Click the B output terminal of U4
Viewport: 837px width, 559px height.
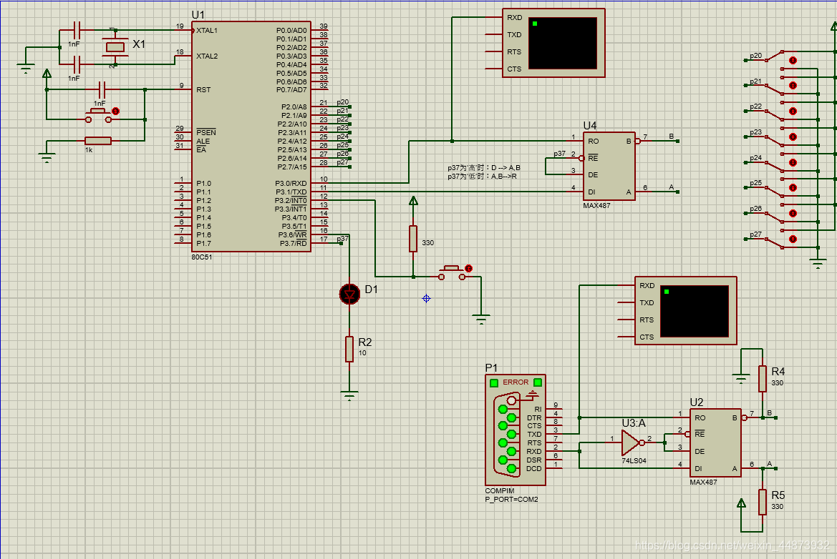click(677, 141)
